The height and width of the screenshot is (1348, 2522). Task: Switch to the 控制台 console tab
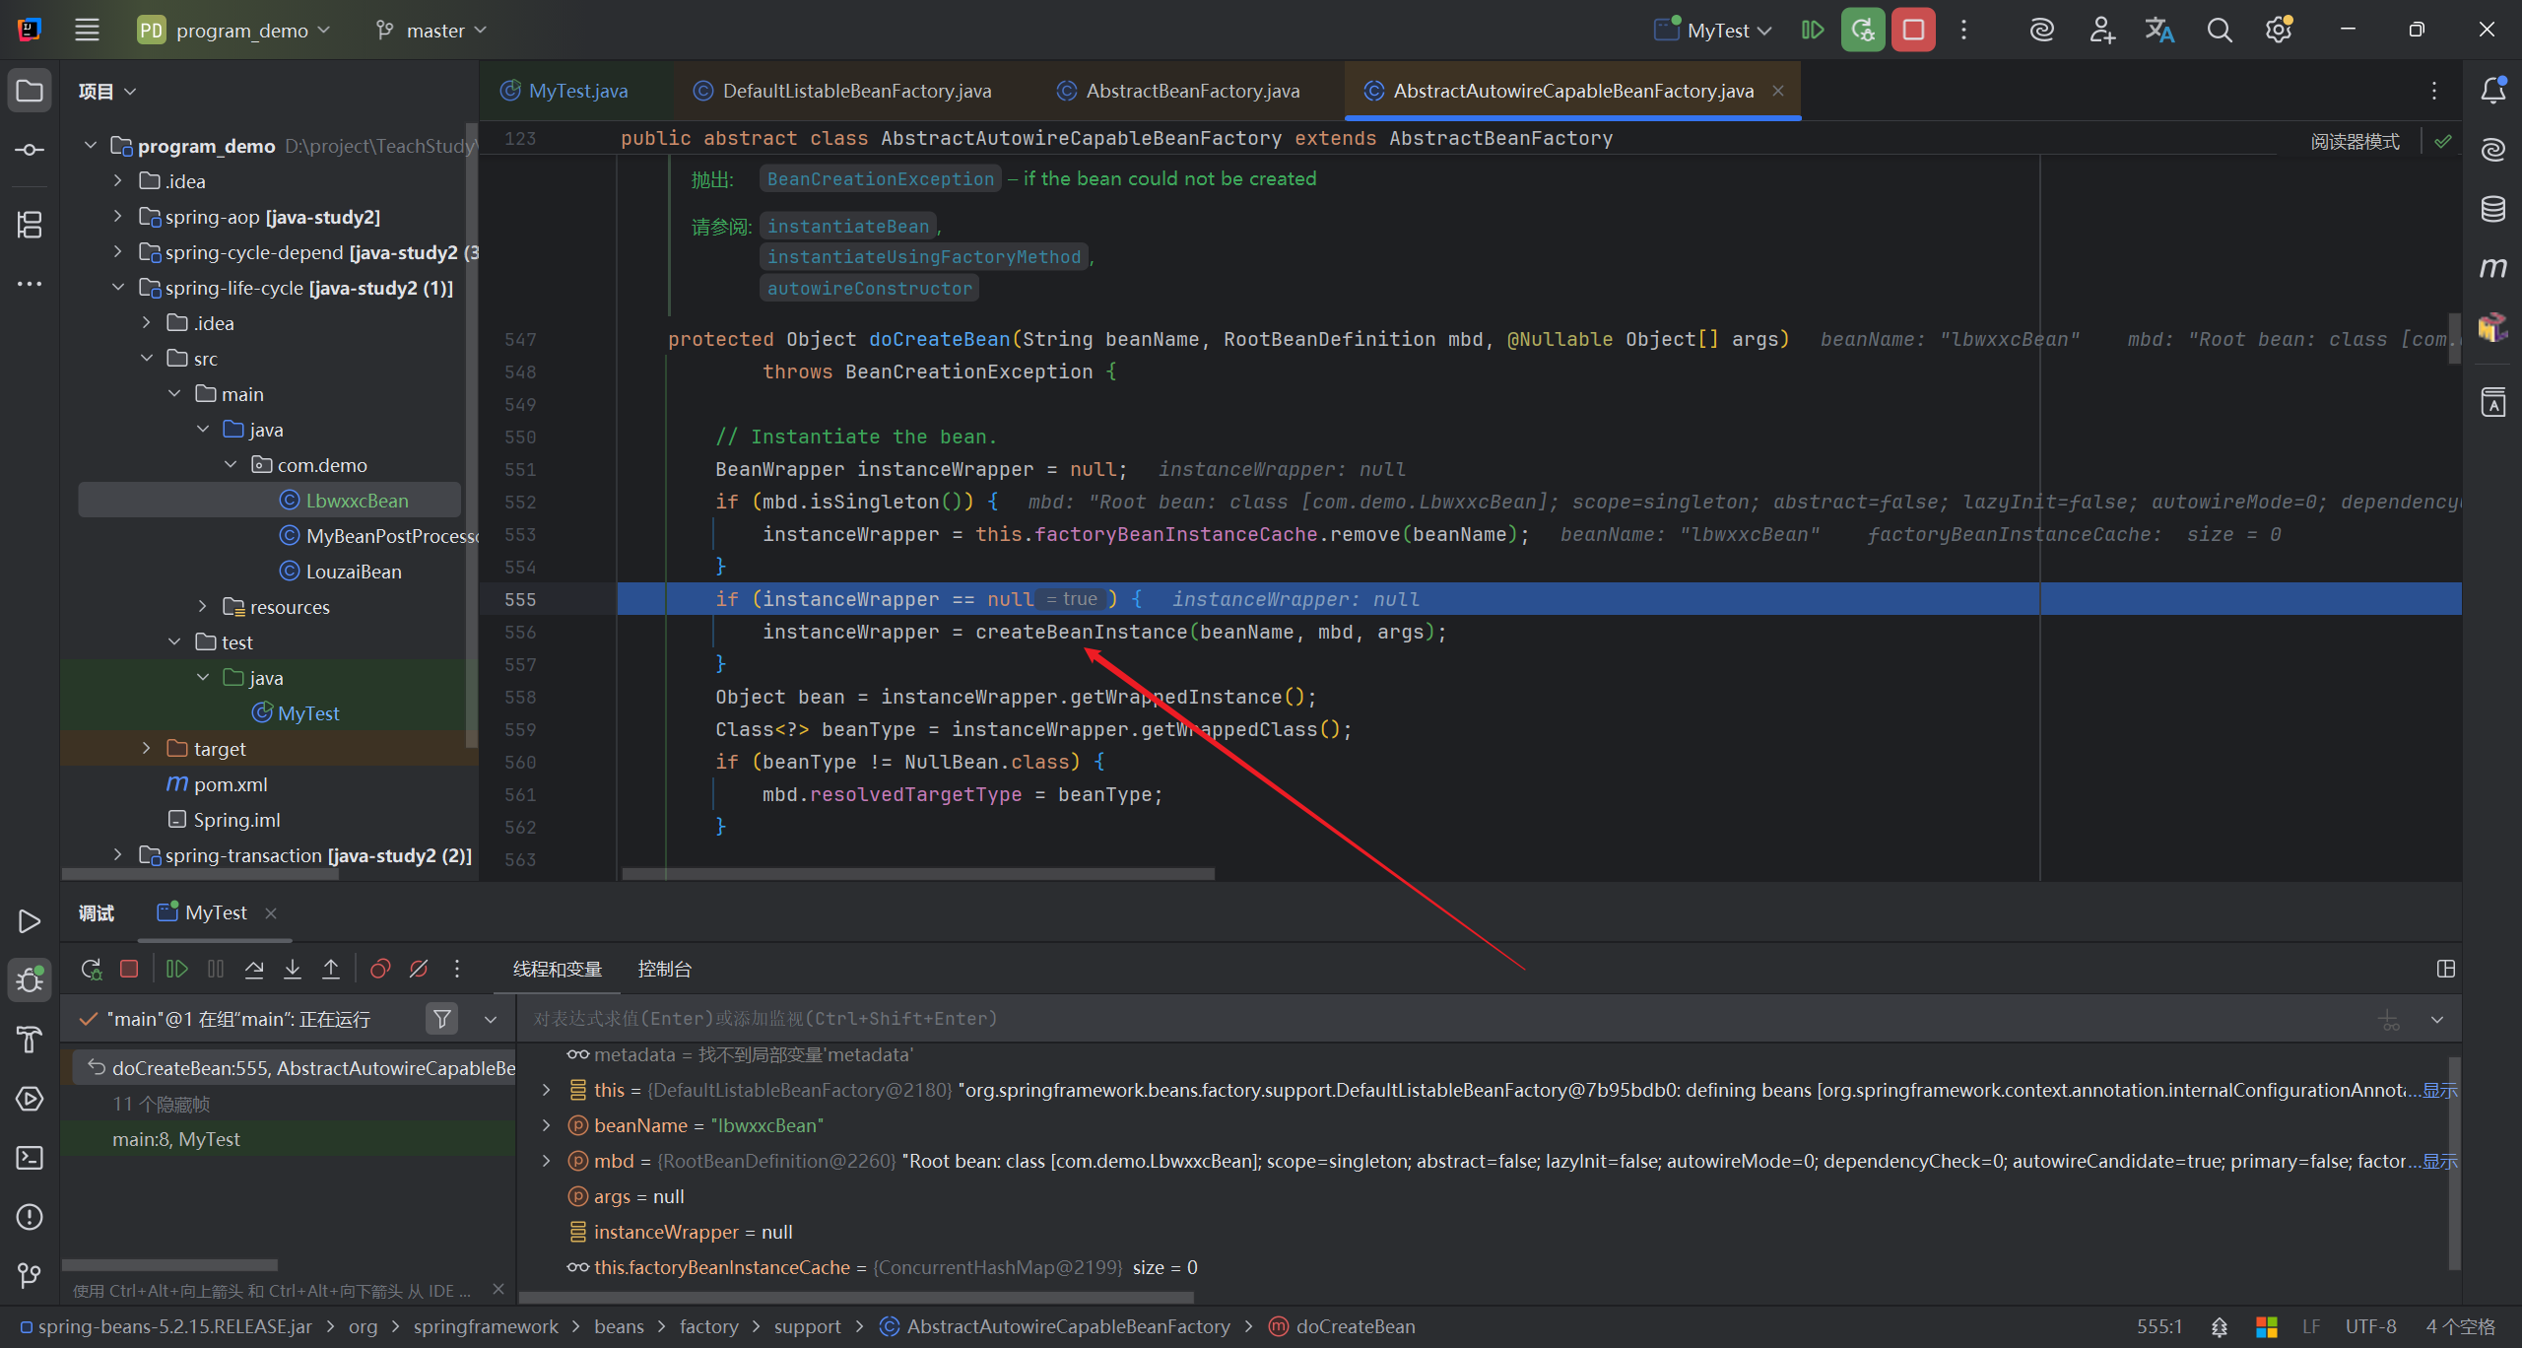tap(664, 969)
